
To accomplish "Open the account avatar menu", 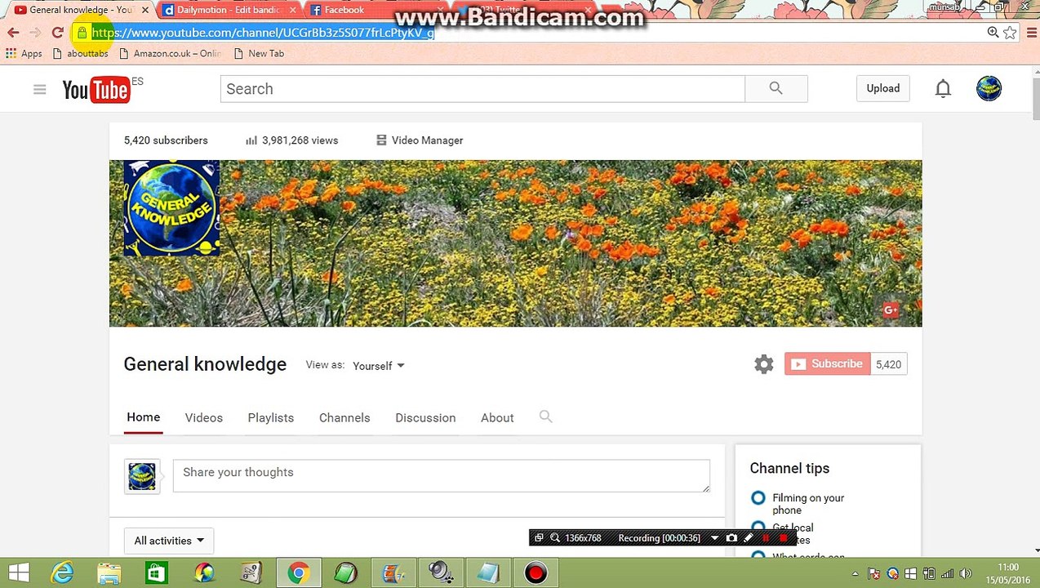I will pyautogui.click(x=989, y=88).
